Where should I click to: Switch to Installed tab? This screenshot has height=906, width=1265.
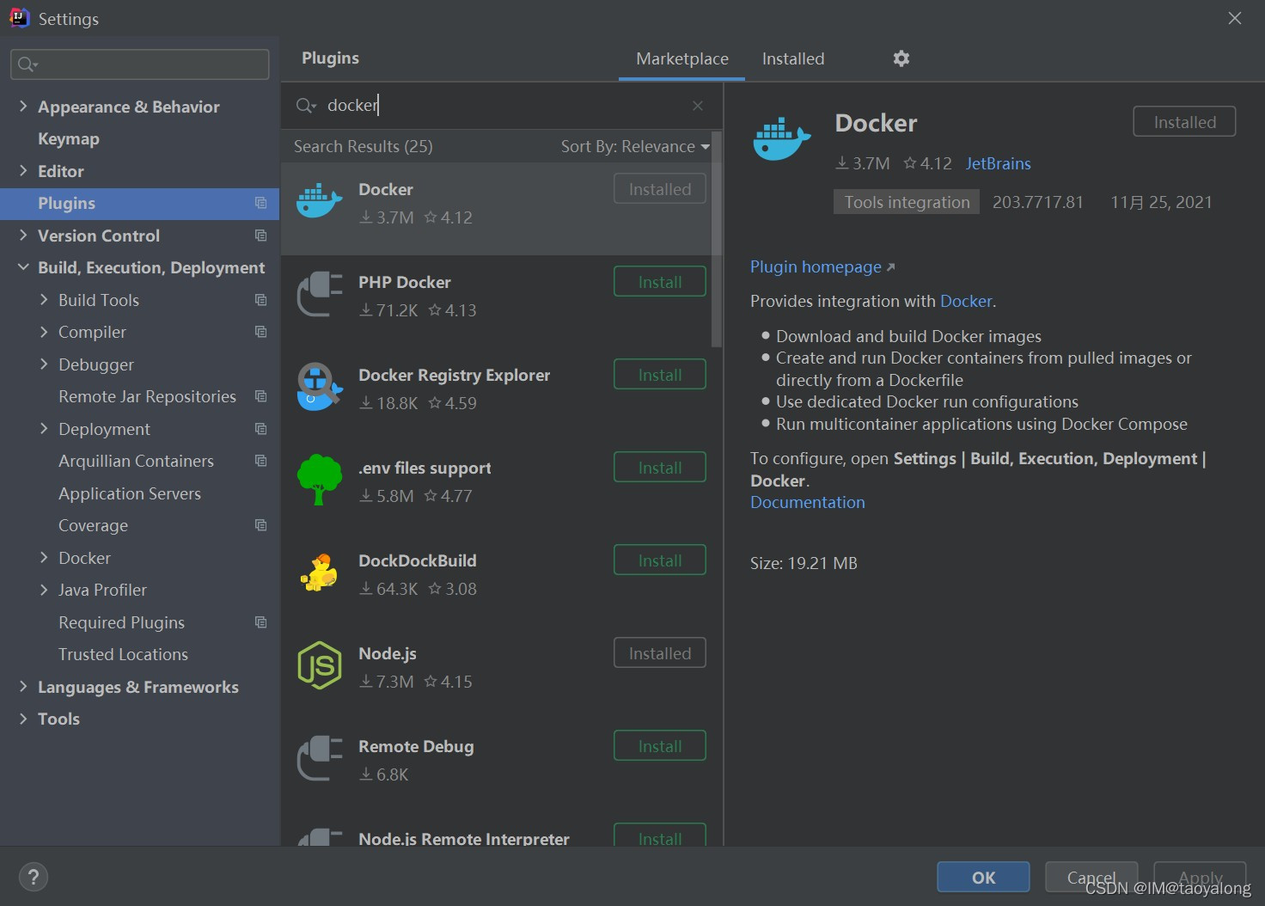[793, 58]
